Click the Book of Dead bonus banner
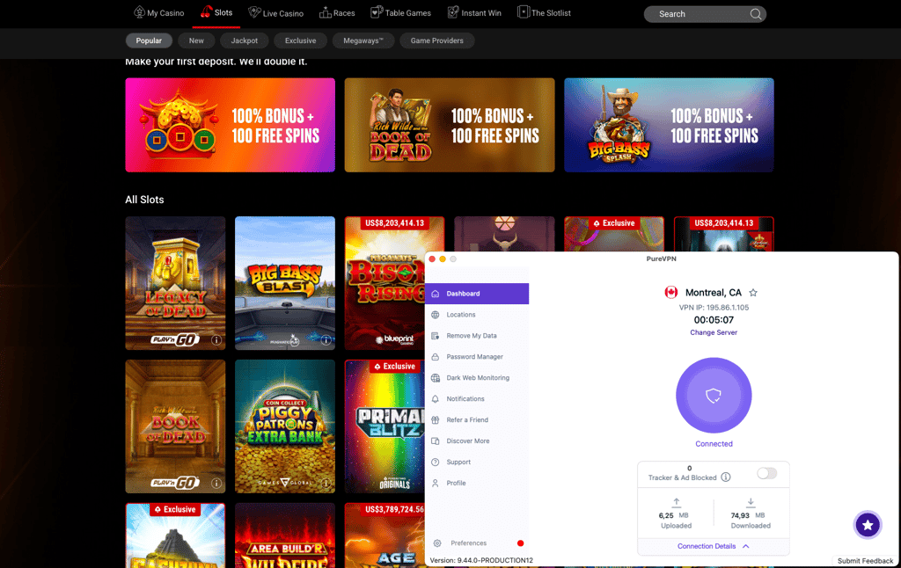The height and width of the screenshot is (568, 901). click(x=450, y=125)
